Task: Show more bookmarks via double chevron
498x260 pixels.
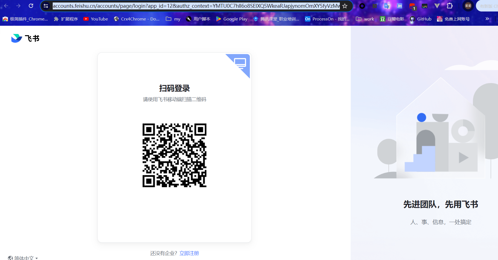Action: click(x=487, y=19)
